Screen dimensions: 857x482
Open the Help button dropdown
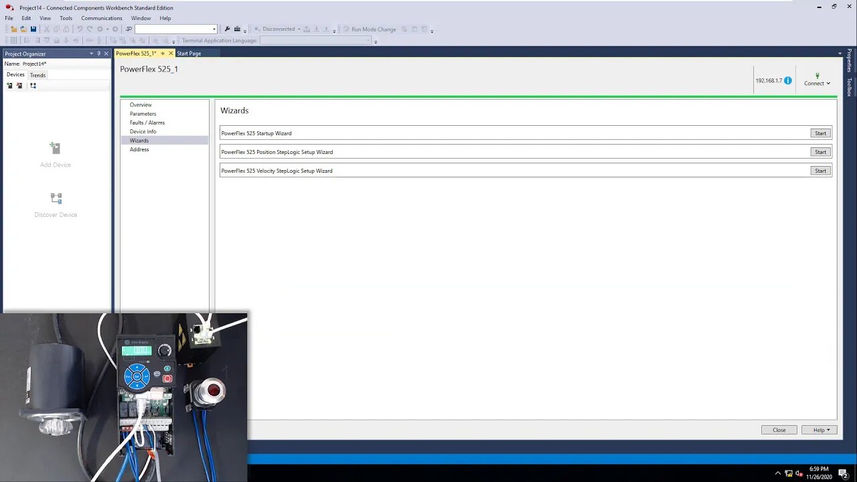click(x=828, y=430)
